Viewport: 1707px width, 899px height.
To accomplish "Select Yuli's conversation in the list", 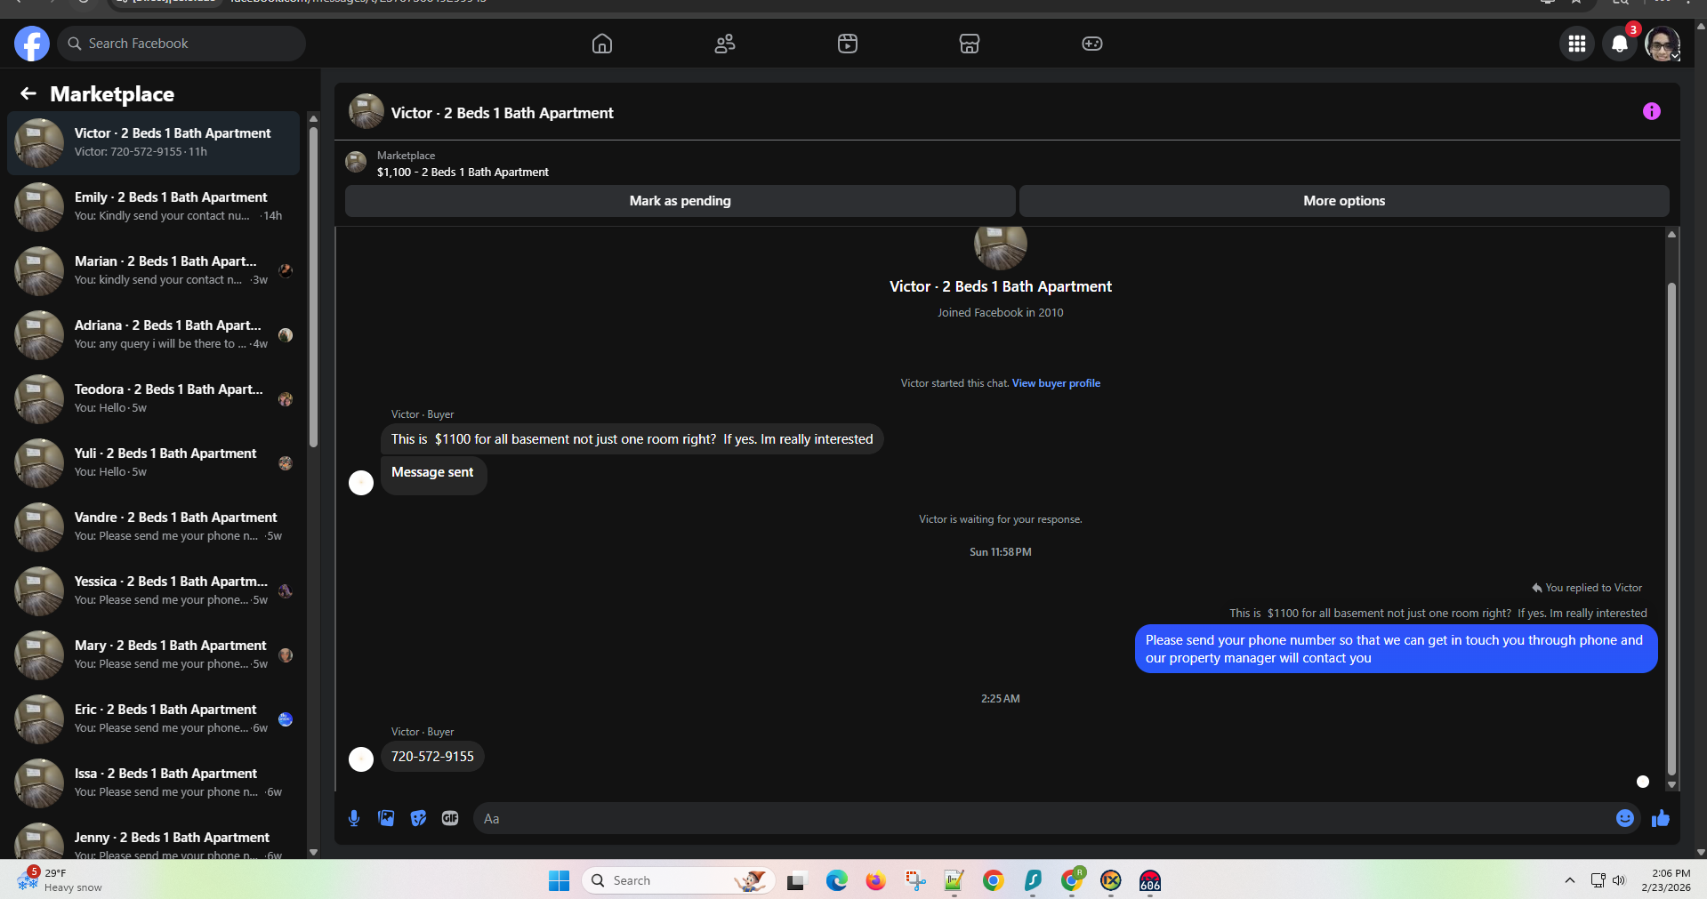I will pos(153,462).
